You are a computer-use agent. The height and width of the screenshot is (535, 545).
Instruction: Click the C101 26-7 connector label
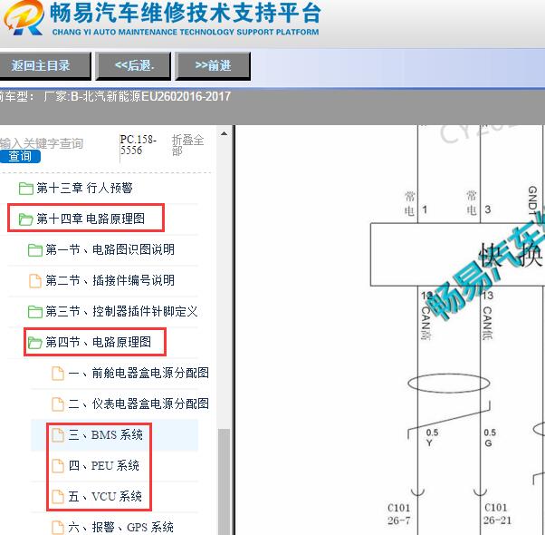click(x=398, y=514)
